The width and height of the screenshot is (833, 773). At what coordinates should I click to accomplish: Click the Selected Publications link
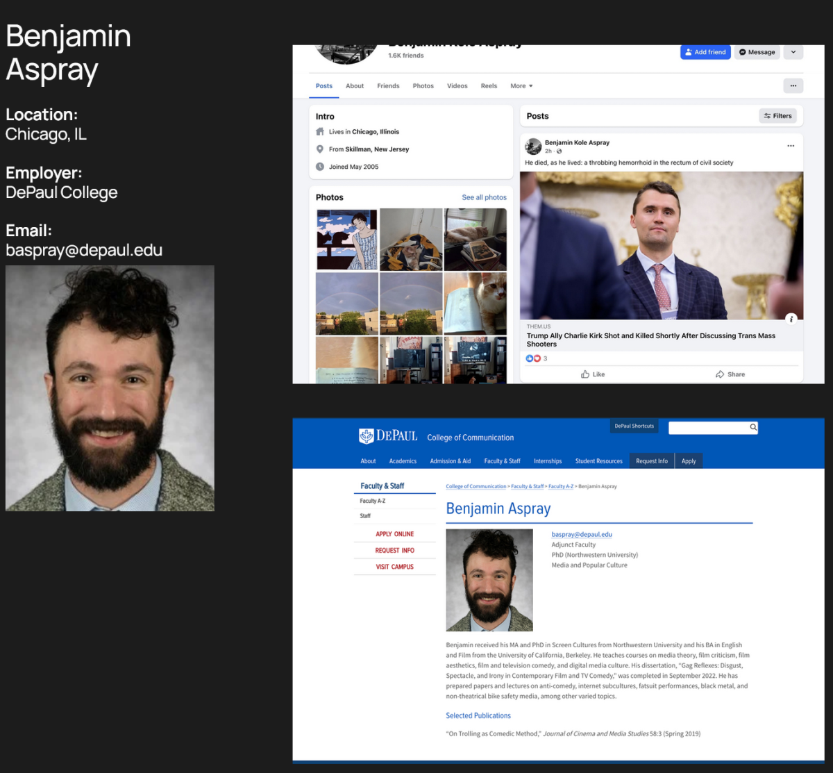click(478, 715)
